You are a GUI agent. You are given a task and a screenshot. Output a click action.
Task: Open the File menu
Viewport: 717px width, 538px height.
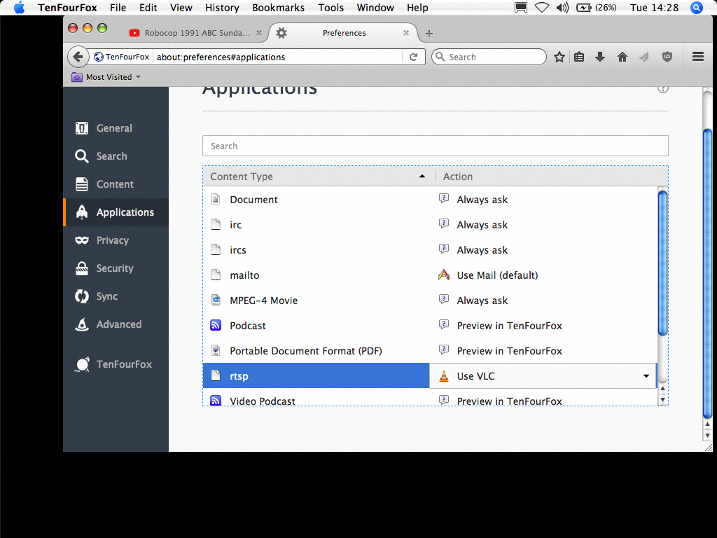(118, 8)
